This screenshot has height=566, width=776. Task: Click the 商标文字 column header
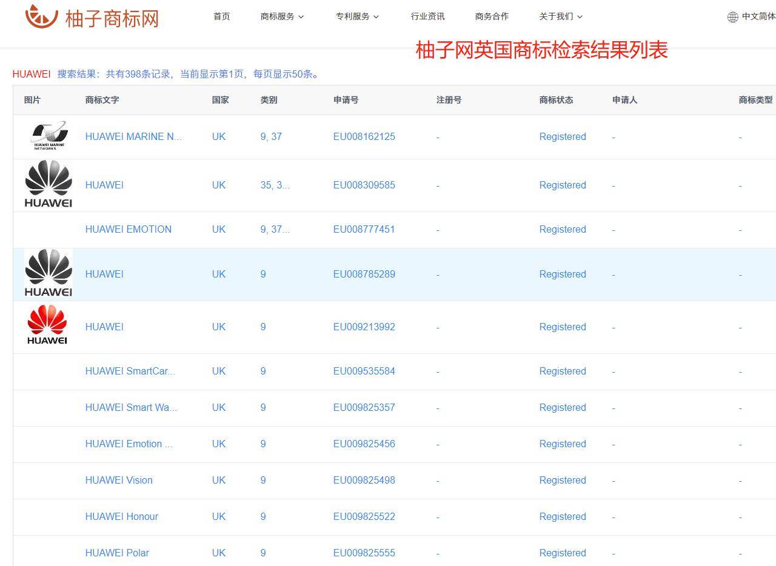(102, 100)
